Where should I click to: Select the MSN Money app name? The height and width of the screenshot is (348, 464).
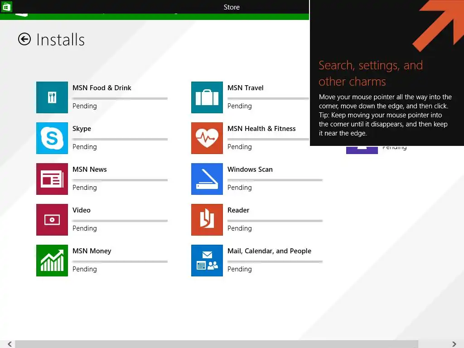pyautogui.click(x=92, y=251)
